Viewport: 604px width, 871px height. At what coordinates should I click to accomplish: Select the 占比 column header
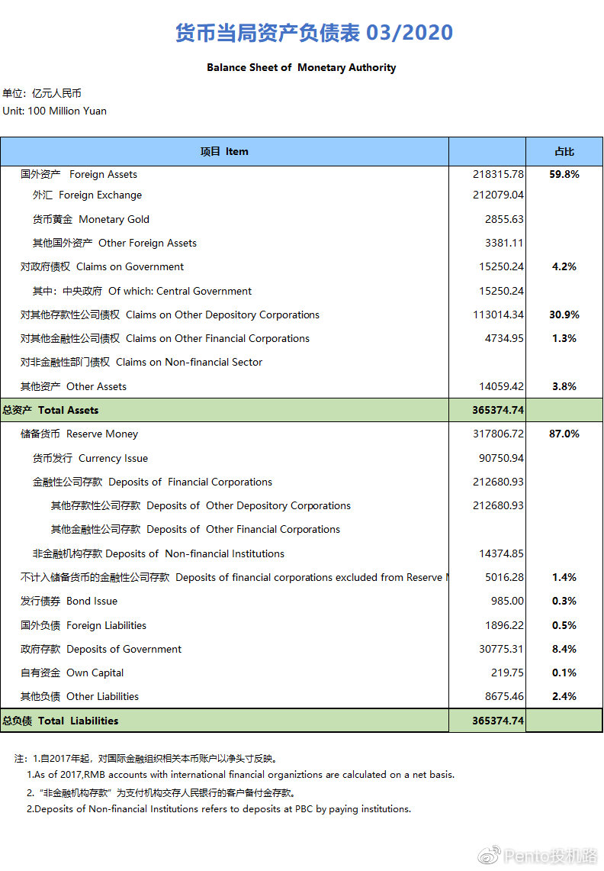click(x=564, y=151)
